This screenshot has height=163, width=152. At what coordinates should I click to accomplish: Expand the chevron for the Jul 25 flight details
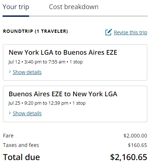pos(10,113)
